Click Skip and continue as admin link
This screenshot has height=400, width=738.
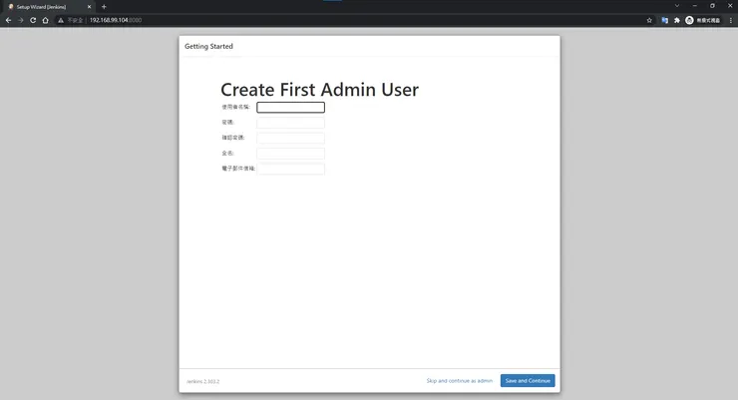pyautogui.click(x=460, y=381)
